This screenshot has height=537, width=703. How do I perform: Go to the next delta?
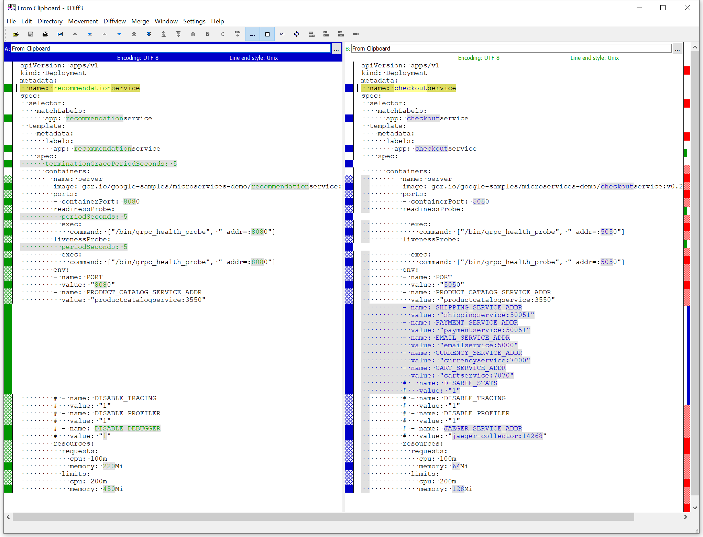pyautogui.click(x=119, y=34)
